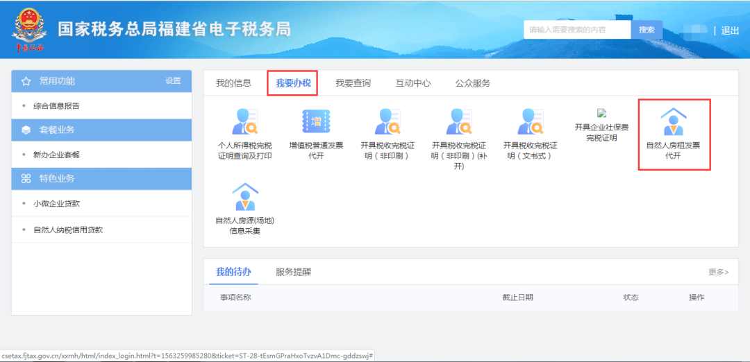Switch to 我的信息 tab

[233, 83]
